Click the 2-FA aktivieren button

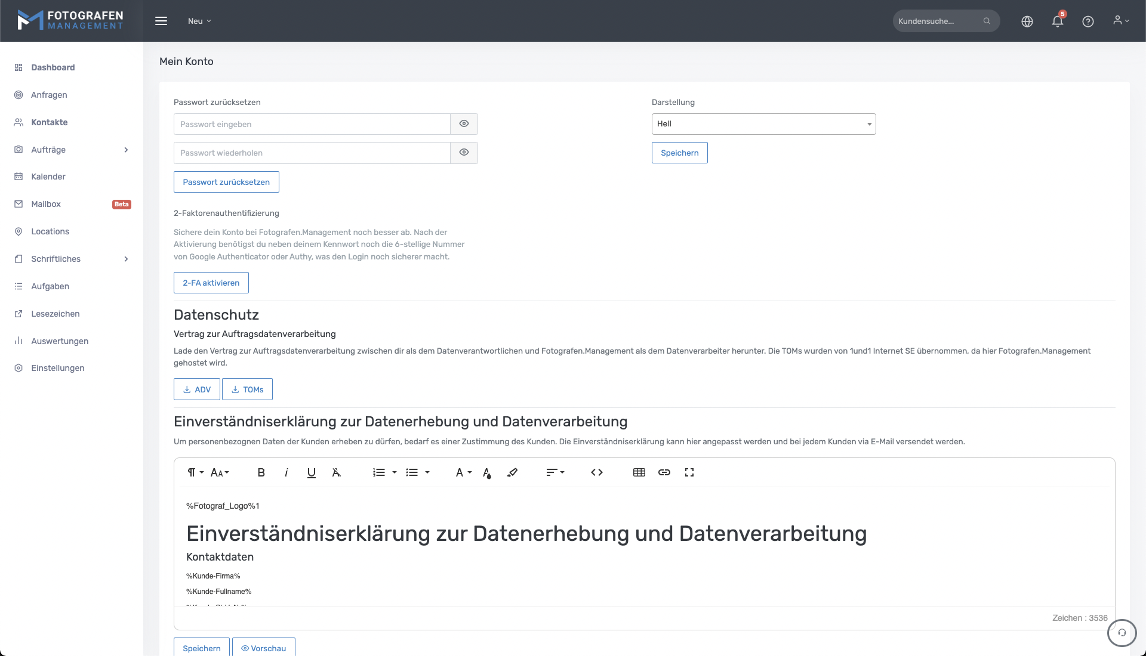(211, 283)
